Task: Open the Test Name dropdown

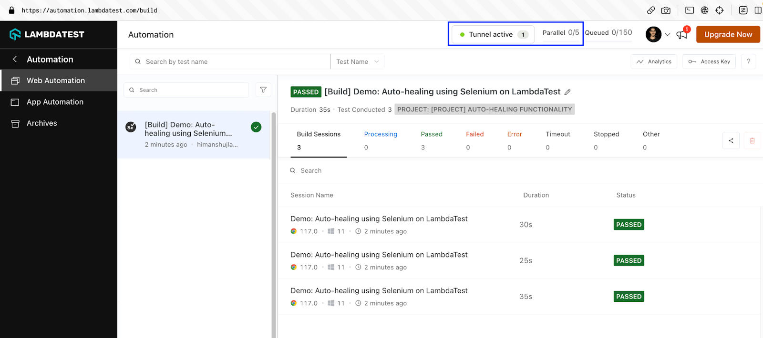Action: click(357, 61)
